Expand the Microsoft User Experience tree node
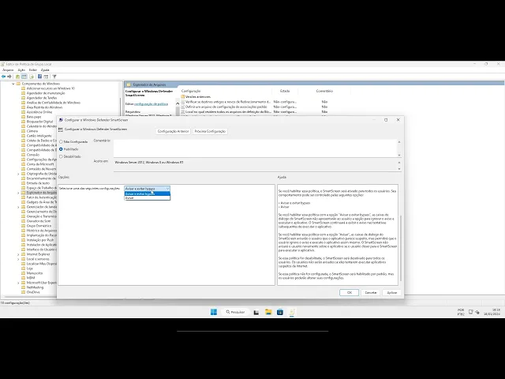This screenshot has height=379, width=505. [x=18, y=283]
